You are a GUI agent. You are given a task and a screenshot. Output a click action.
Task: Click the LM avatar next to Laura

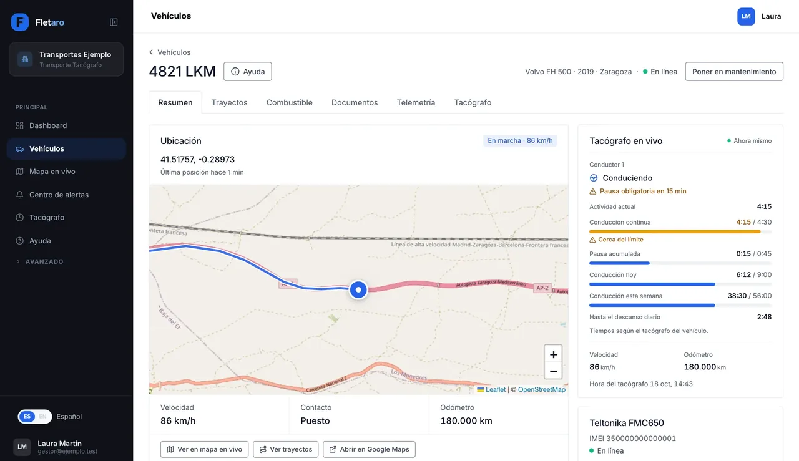(746, 17)
